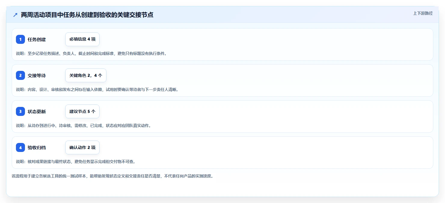Click the 上下游路径 label

pos(423,13)
